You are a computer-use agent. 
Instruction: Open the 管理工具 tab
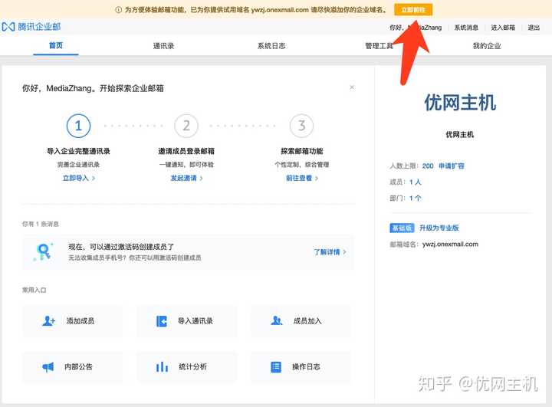point(379,46)
